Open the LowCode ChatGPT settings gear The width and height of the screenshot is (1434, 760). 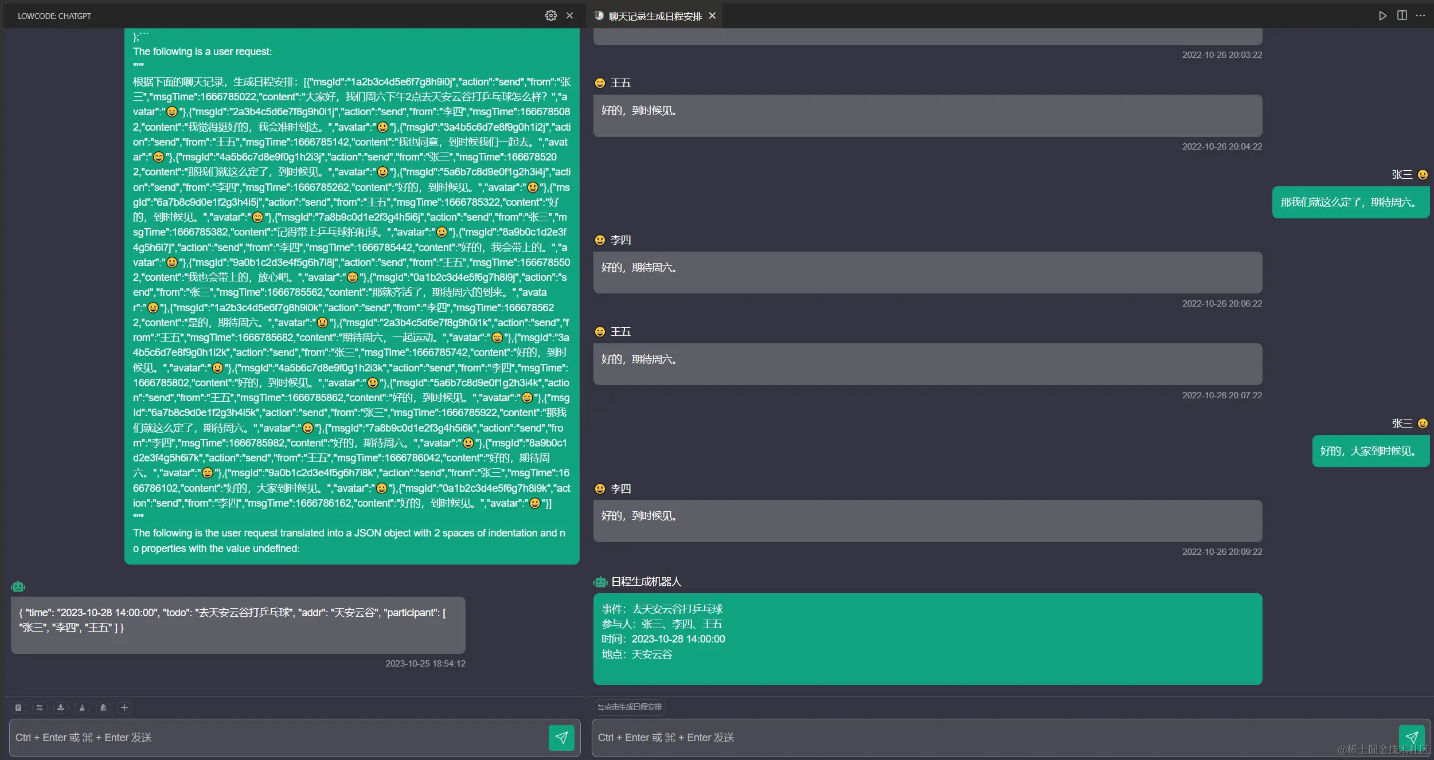(x=550, y=15)
